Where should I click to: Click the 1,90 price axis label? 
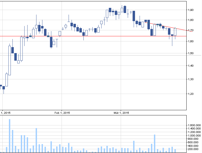tap(191, 10)
